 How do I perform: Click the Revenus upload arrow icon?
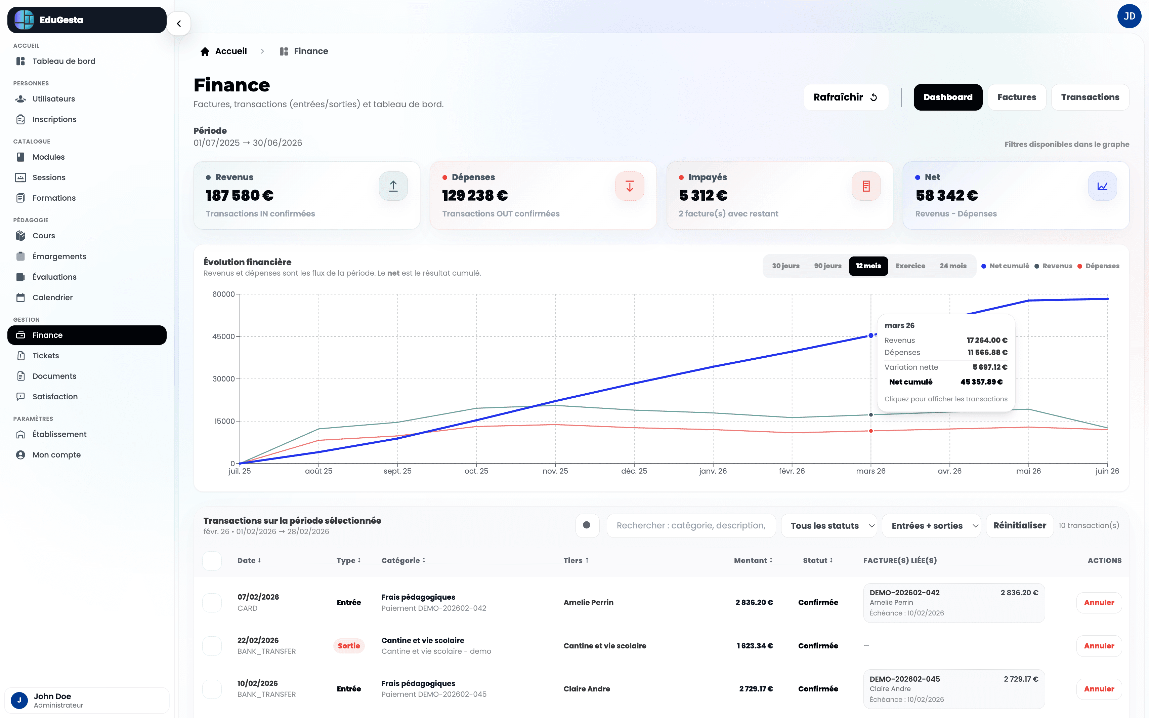click(x=393, y=186)
